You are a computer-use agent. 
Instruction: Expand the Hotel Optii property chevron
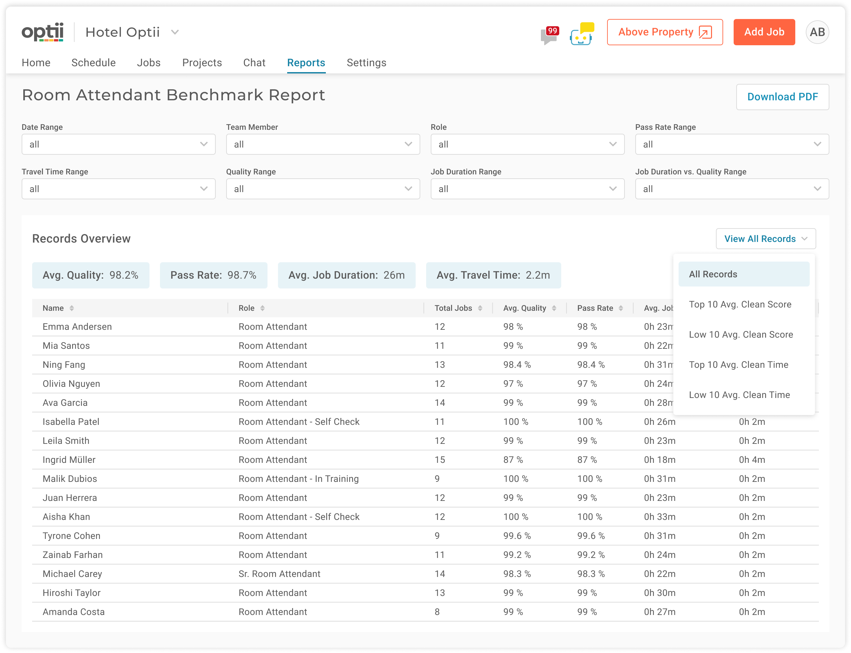pyautogui.click(x=175, y=32)
